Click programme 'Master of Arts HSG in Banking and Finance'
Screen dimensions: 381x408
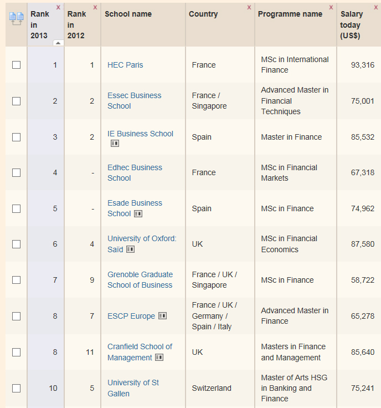pyautogui.click(x=294, y=388)
